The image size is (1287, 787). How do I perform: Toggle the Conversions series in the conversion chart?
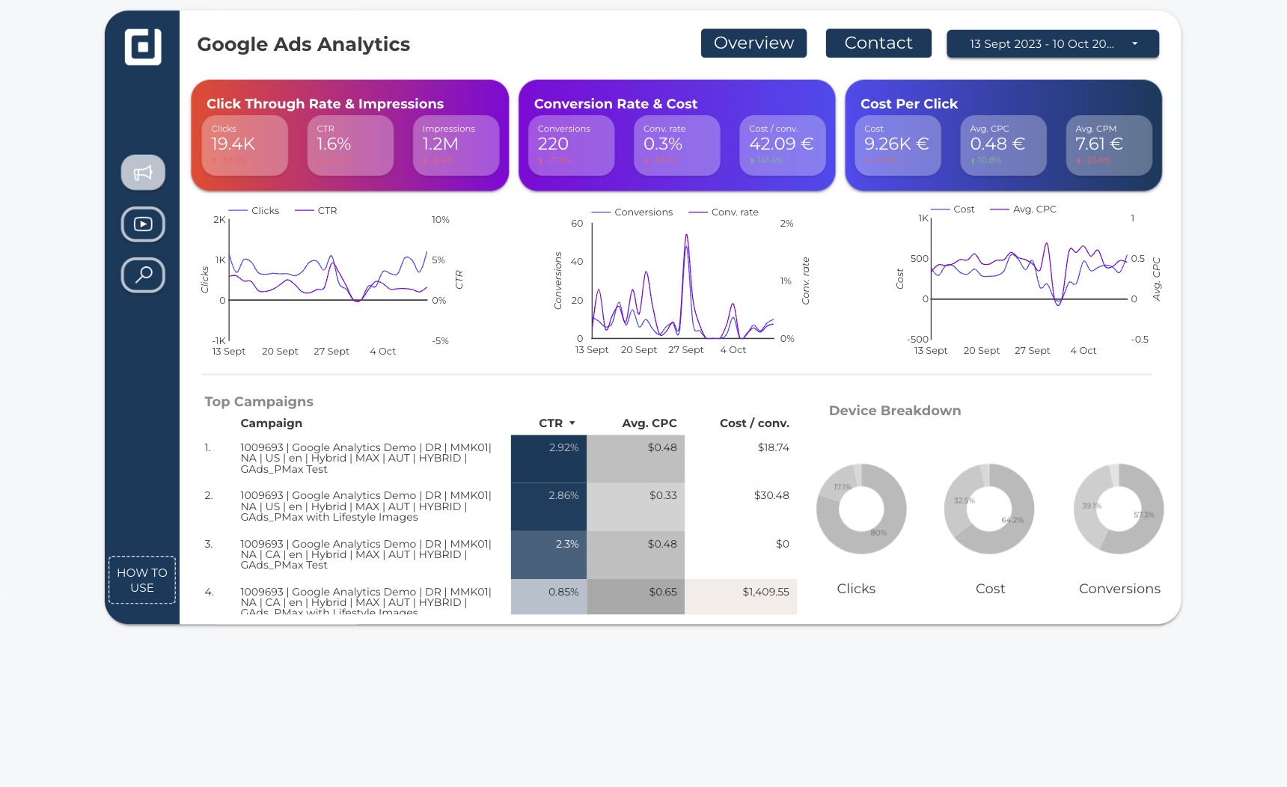pyautogui.click(x=632, y=212)
